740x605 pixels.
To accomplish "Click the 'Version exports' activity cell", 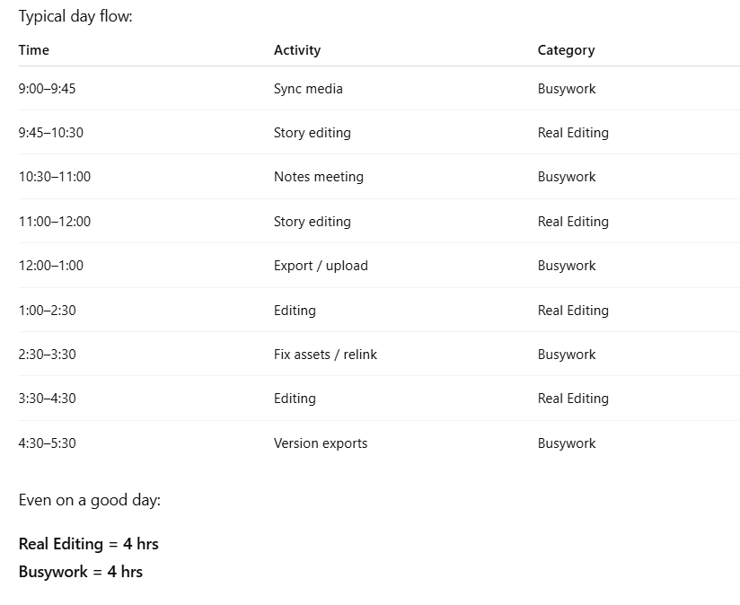I will [x=321, y=443].
